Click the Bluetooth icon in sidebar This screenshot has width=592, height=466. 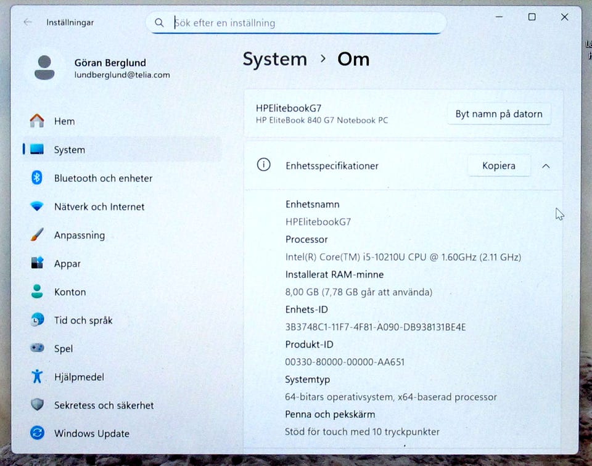pyautogui.click(x=36, y=178)
